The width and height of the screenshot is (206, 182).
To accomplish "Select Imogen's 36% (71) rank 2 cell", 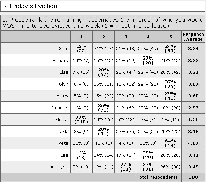I will tap(103, 108).
